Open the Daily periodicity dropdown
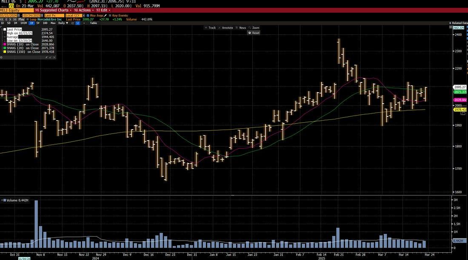This screenshot has height=260, width=468. click(x=62, y=23)
